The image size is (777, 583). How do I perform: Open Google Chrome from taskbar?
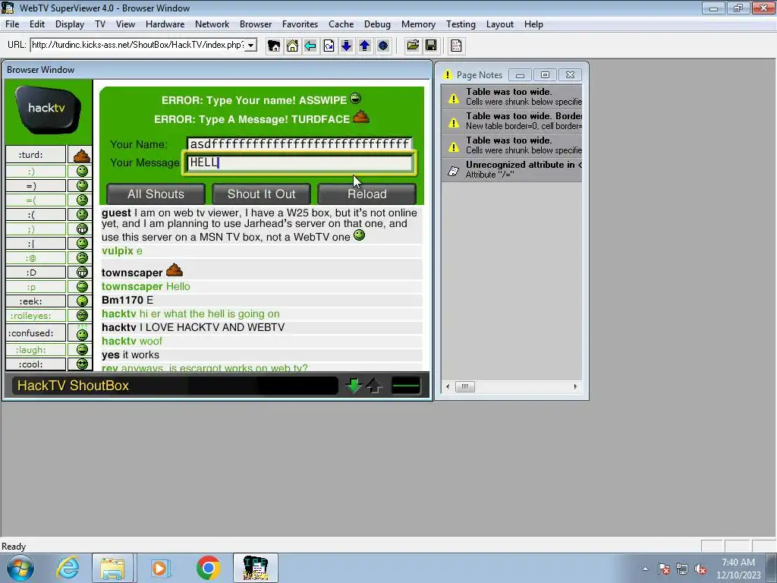click(208, 568)
